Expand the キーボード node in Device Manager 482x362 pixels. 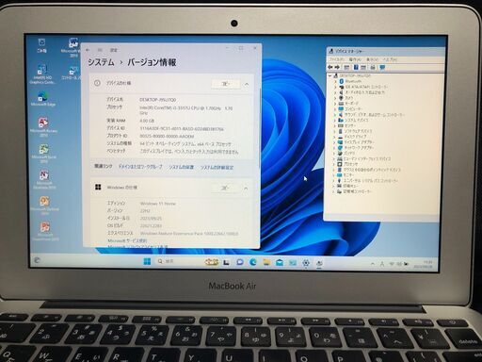coord(335,104)
